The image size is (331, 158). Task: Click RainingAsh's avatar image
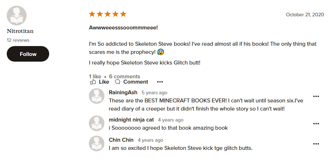(97, 96)
